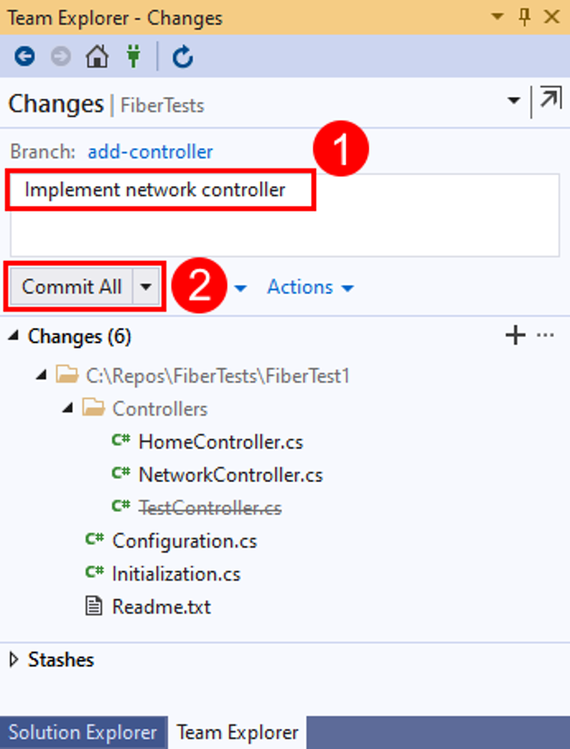The image size is (570, 749).
Task: Open the Actions dropdown menu
Action: coord(309,287)
